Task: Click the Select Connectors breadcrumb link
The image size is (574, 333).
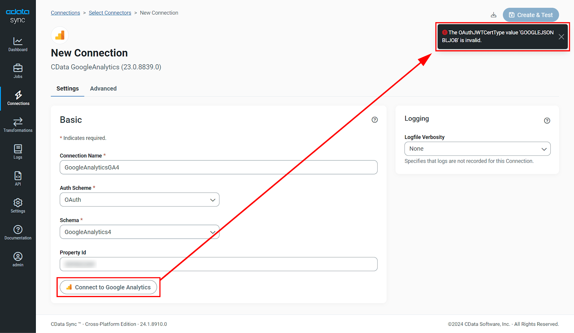Action: 110,13
